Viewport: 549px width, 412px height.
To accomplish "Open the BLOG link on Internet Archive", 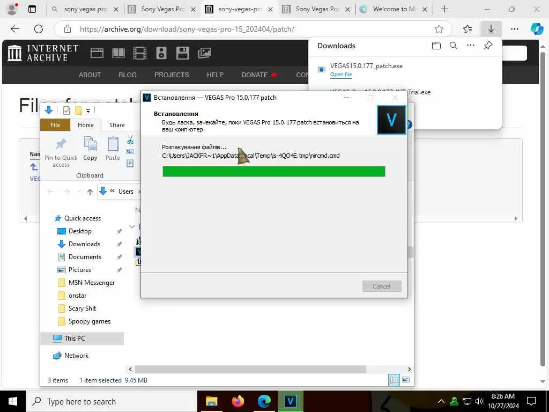I will (128, 75).
